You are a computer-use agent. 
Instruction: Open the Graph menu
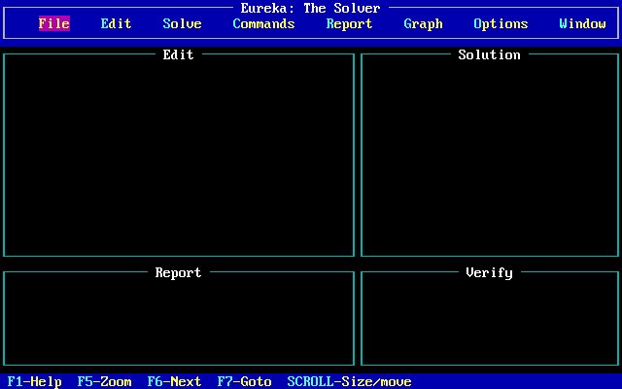pyautogui.click(x=423, y=23)
